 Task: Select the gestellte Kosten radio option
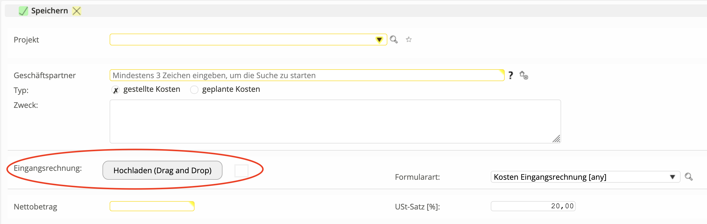[x=116, y=90]
